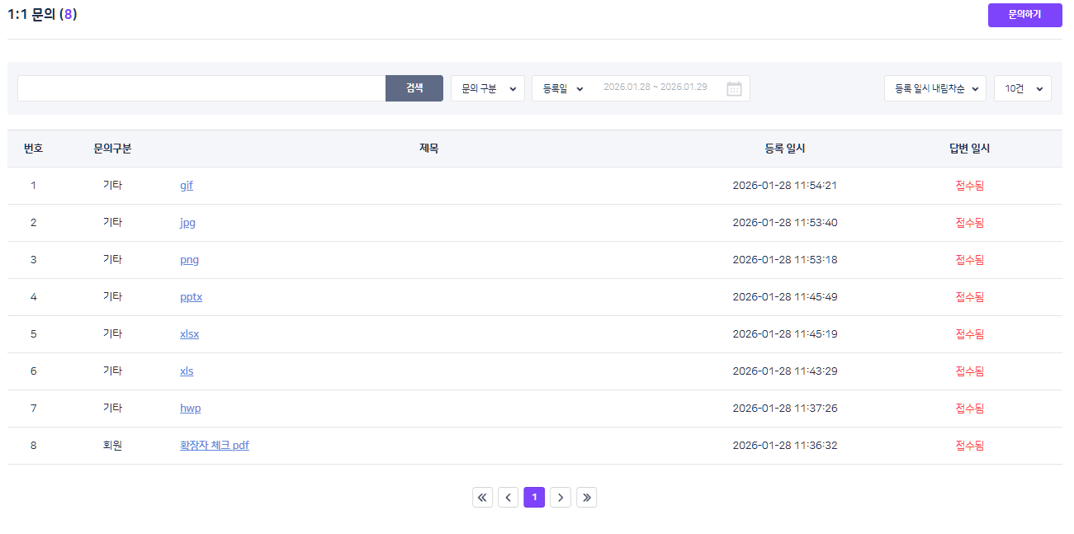Open the 등록 일시 내림차순 sort dropdown
This screenshot has height=534, width=1074.
pos(934,88)
